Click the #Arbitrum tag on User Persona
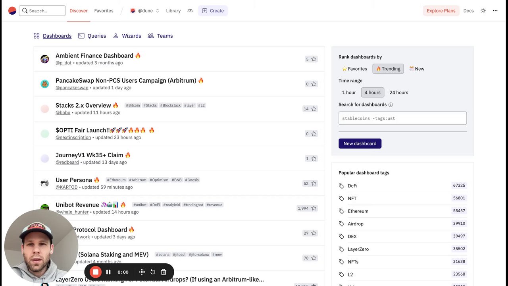 tap(138, 180)
